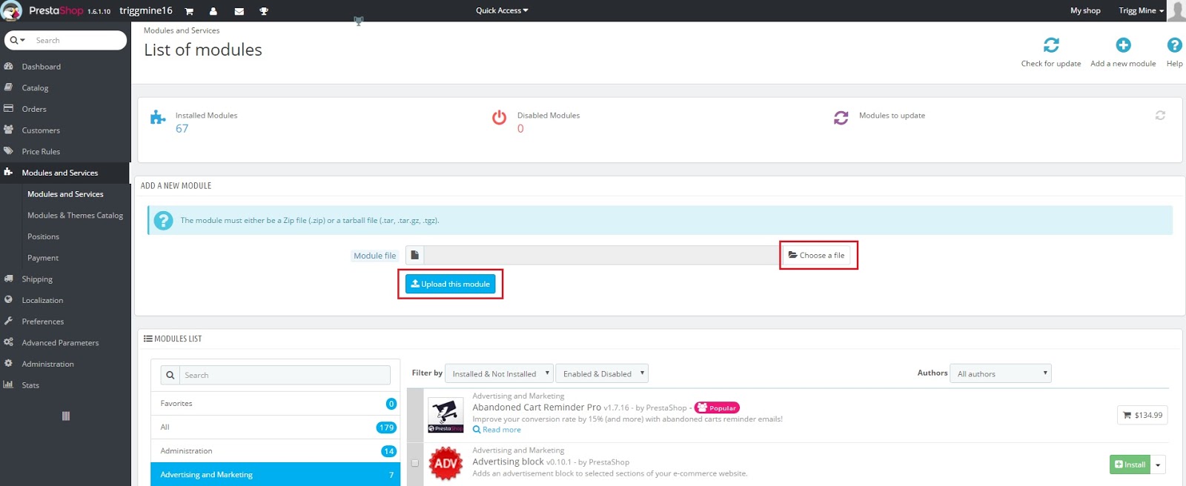
Task: Open Modules and Services submenu item
Action: (65, 194)
